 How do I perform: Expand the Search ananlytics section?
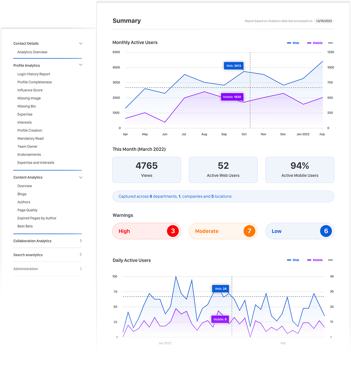(x=81, y=255)
